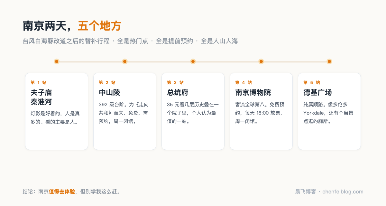Select the 德基广场 card title
The height and width of the screenshot is (206, 386).
click(x=317, y=93)
